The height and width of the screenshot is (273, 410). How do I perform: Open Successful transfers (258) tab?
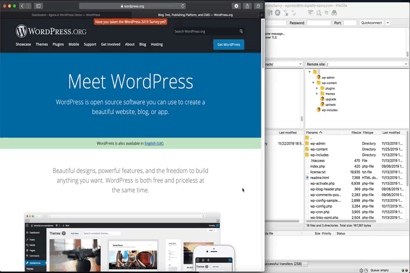[284, 264]
